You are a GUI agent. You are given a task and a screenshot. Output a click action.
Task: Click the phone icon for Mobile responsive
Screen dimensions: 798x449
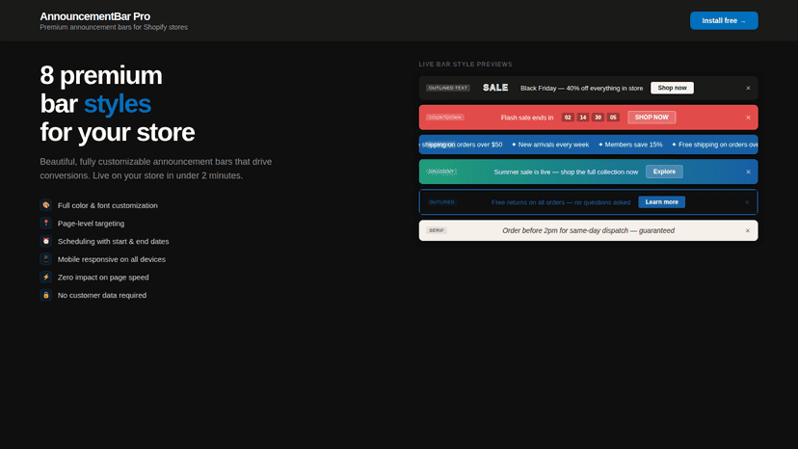pyautogui.click(x=46, y=259)
